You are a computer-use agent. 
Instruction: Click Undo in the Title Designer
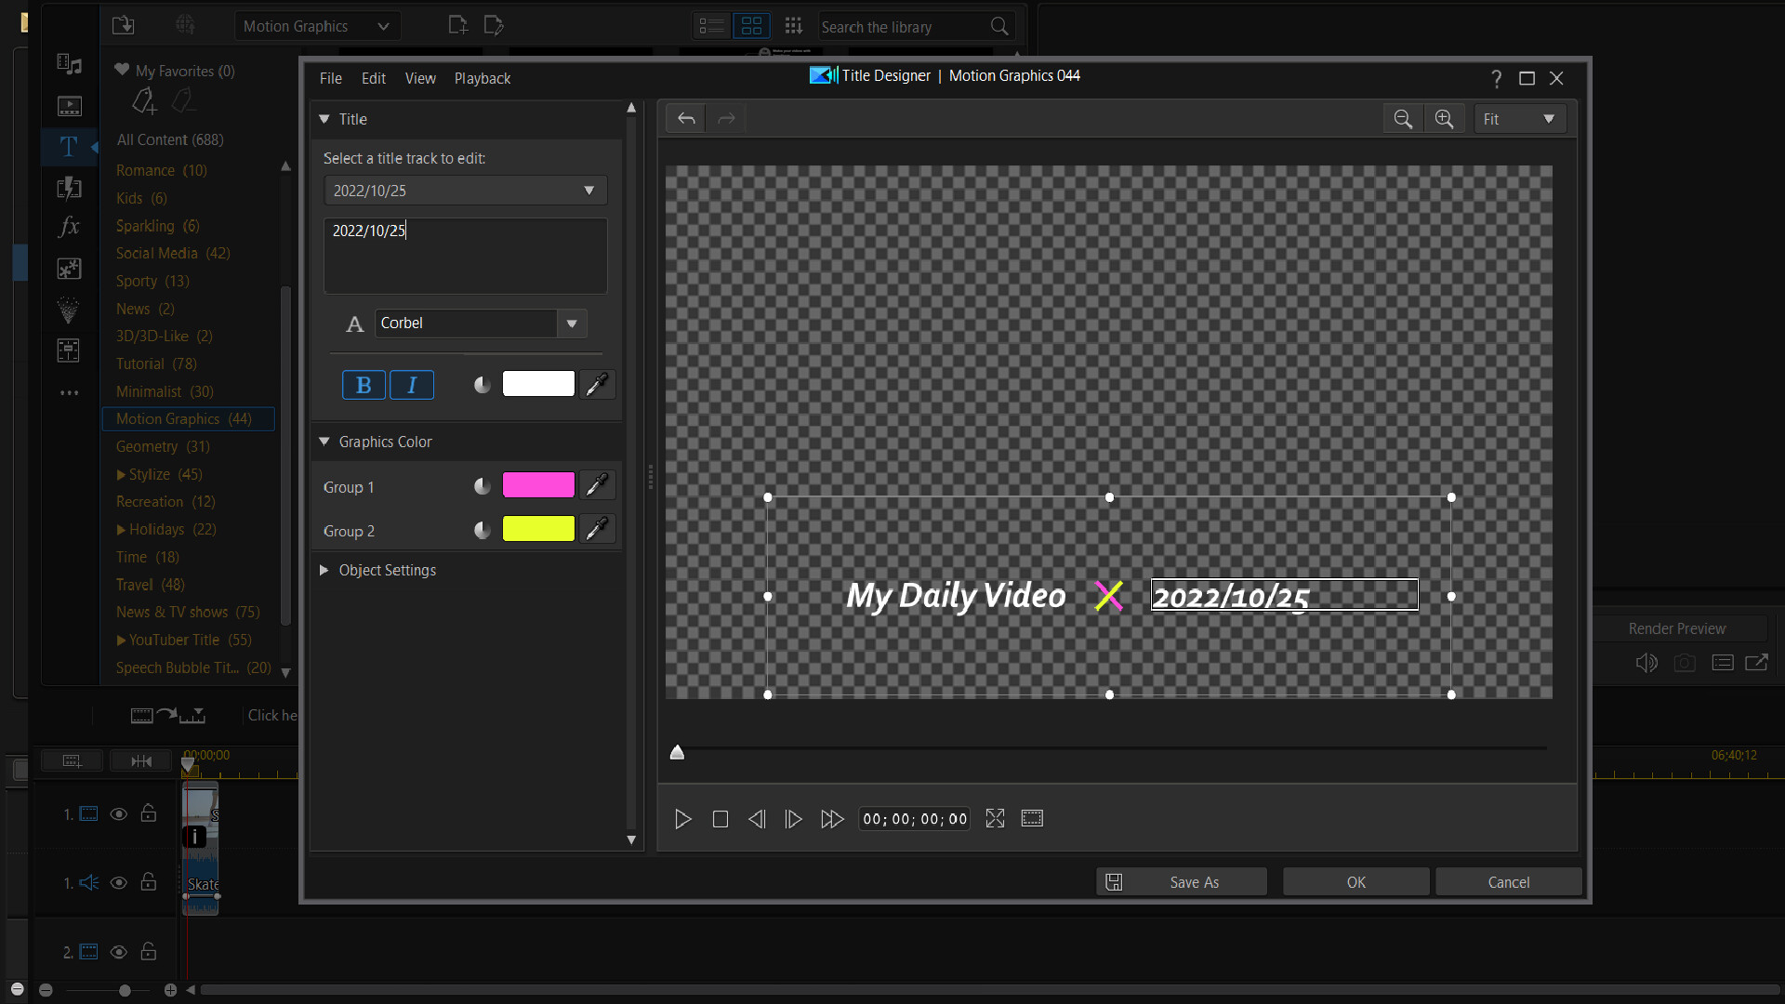click(685, 118)
